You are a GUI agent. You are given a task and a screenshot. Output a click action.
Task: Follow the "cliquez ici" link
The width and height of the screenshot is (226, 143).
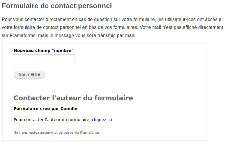[x=102, y=120]
